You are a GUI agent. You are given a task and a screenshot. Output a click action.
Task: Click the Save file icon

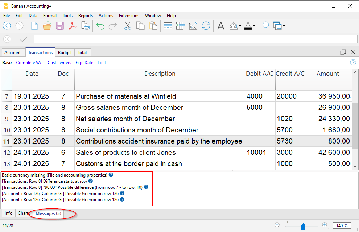pyautogui.click(x=59, y=26)
